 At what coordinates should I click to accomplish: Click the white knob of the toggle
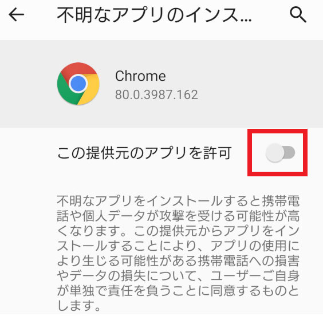coord(274,153)
